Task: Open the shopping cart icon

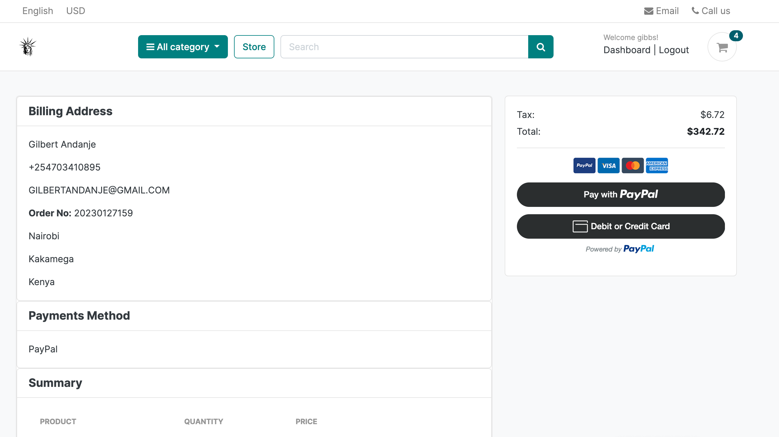Action: (722, 47)
